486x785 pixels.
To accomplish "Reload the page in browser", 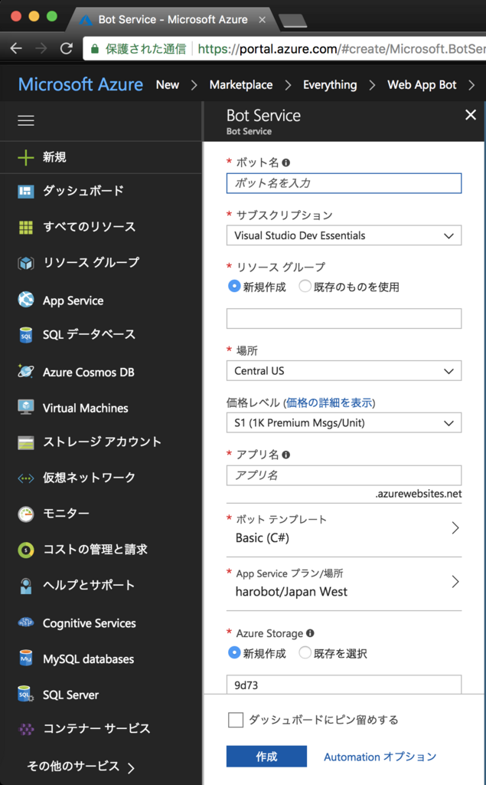I will click(x=67, y=48).
